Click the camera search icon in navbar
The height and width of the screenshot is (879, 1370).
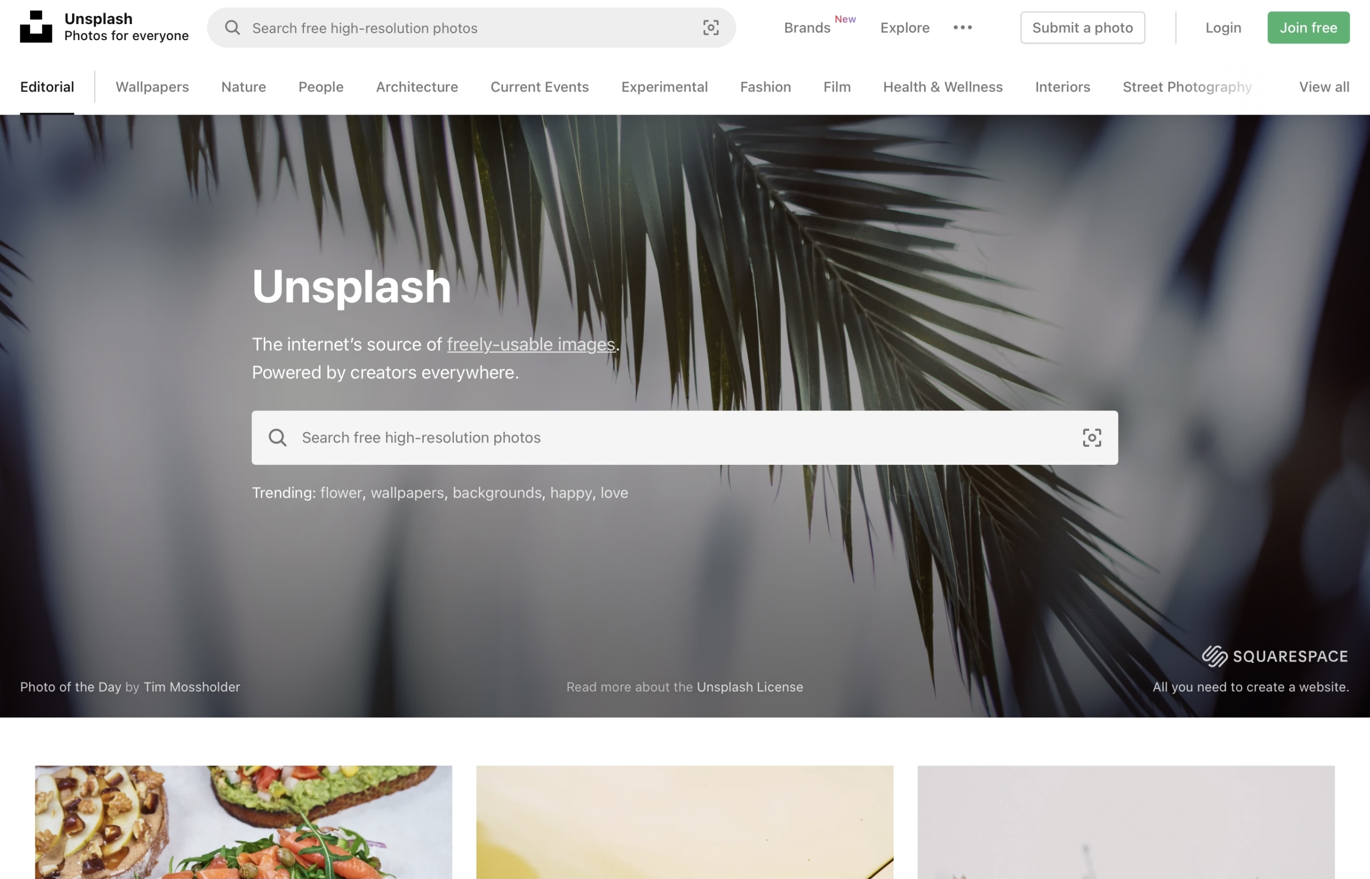click(x=711, y=27)
